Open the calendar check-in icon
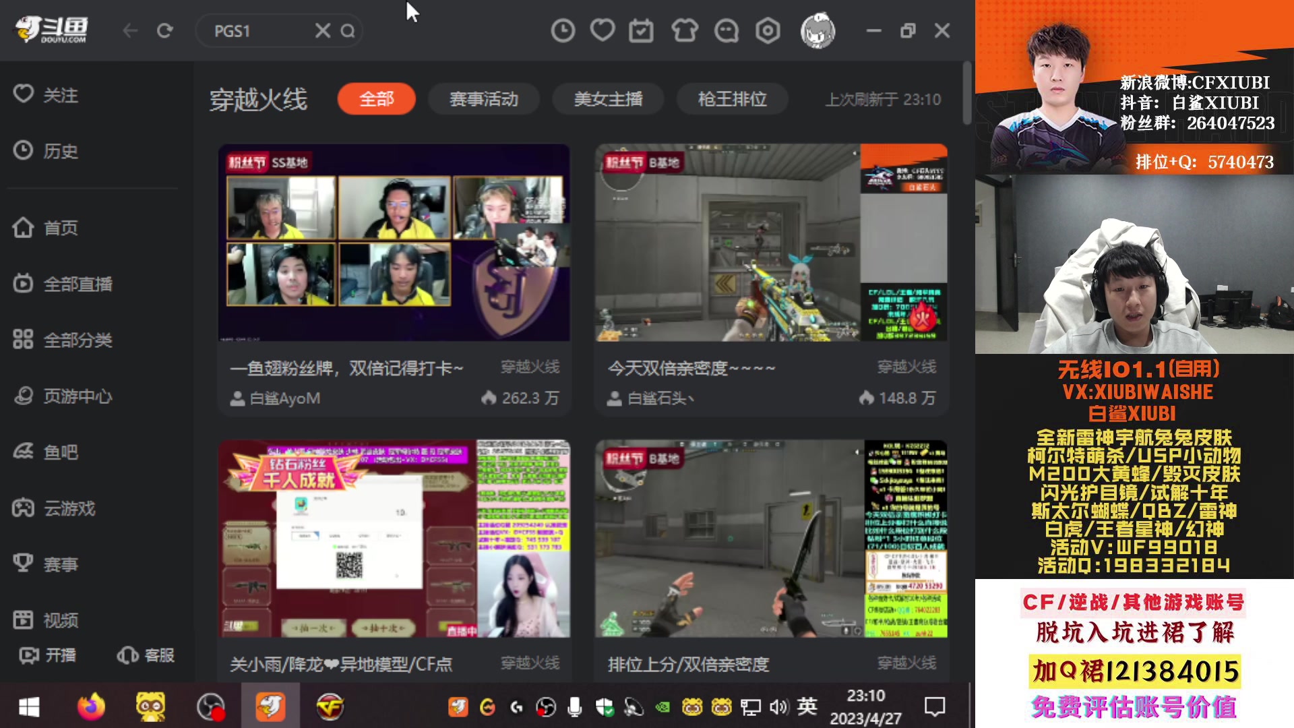 pos(641,31)
